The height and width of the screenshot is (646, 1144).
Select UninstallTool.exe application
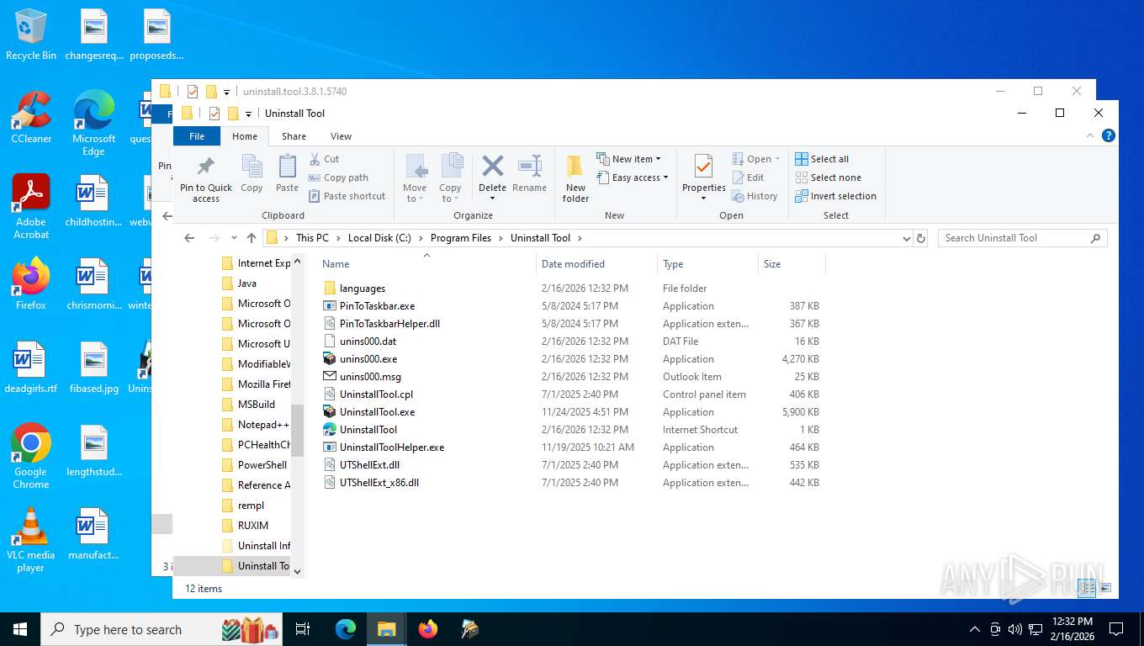tap(377, 412)
